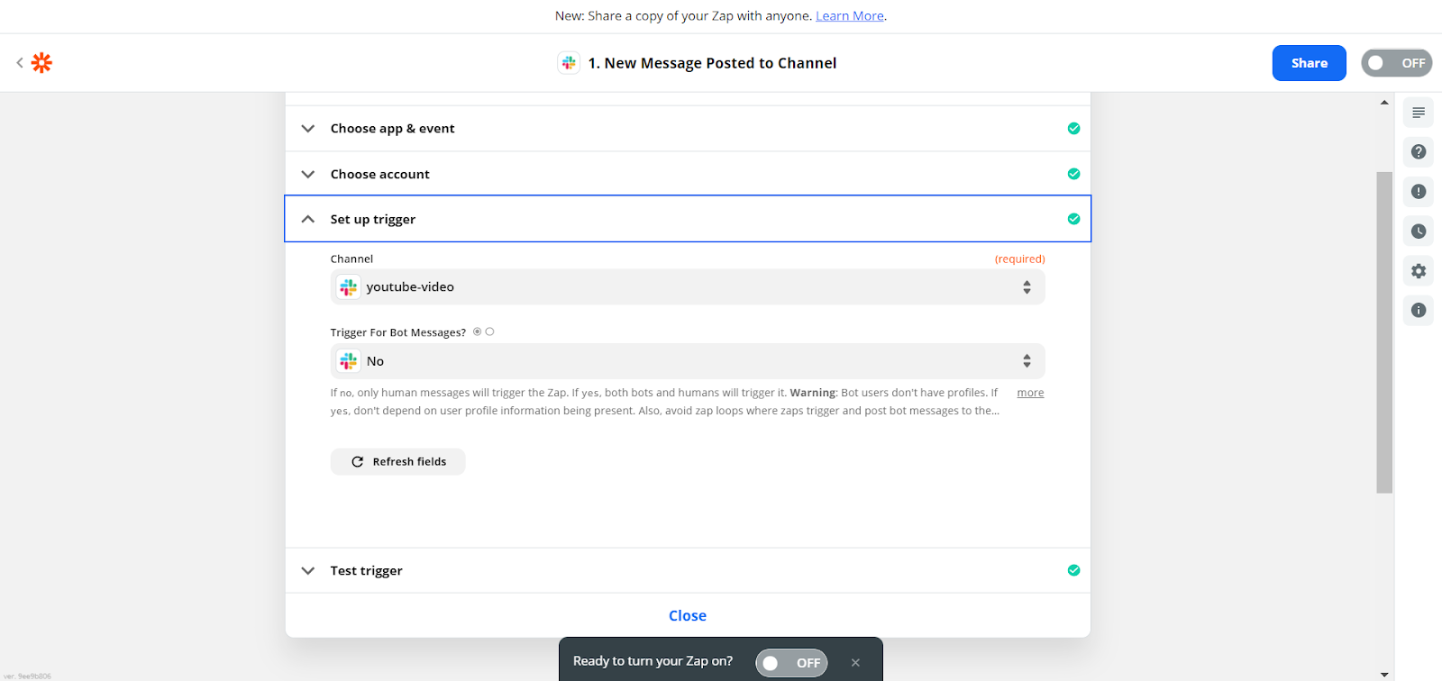Screen dimensions: 1442x681
Task: Open the history clock icon
Action: (x=1419, y=232)
